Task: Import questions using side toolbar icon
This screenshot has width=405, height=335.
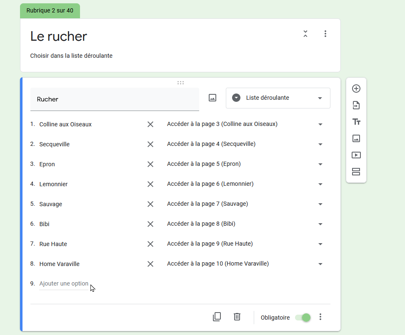Action: tap(356, 105)
